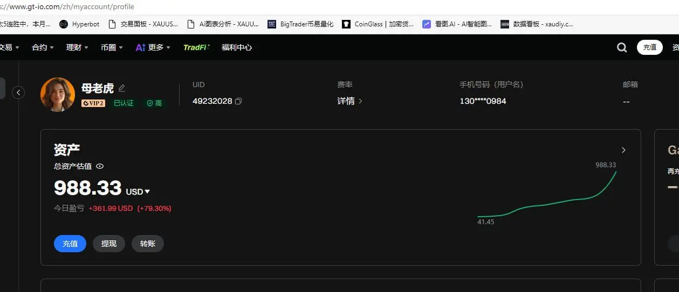Expand the 币圈 dropdown menu
679x292 pixels.
(112, 47)
